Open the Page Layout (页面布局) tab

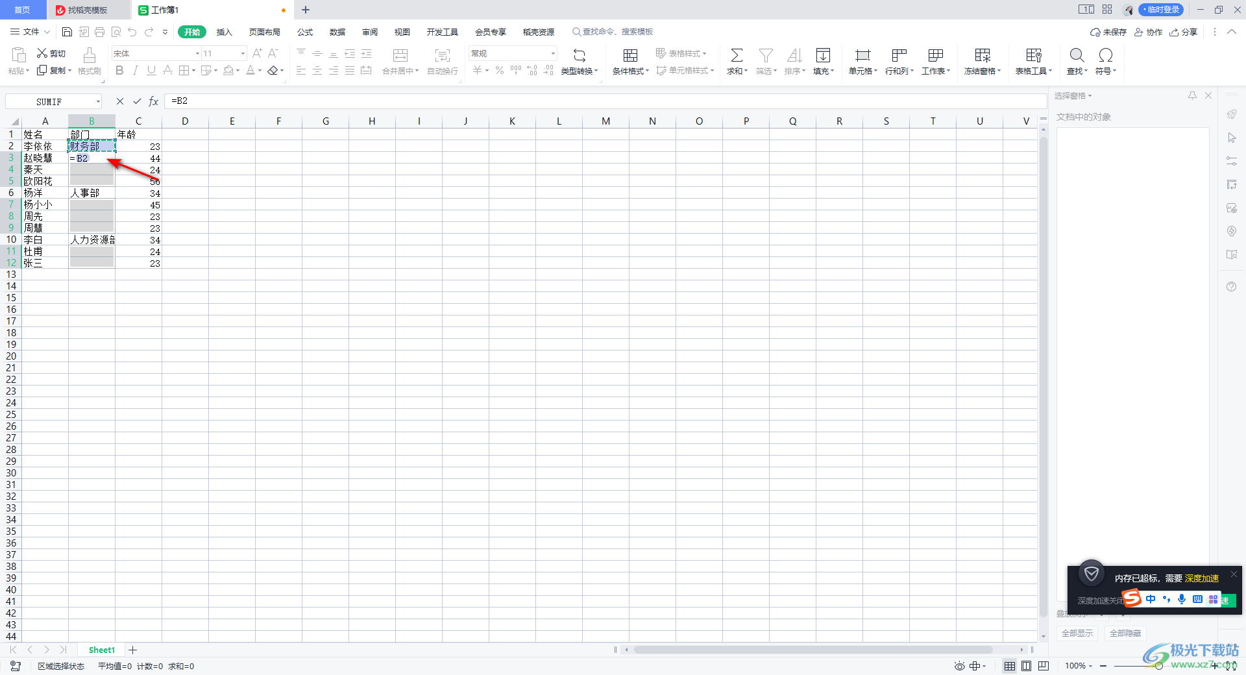(265, 32)
